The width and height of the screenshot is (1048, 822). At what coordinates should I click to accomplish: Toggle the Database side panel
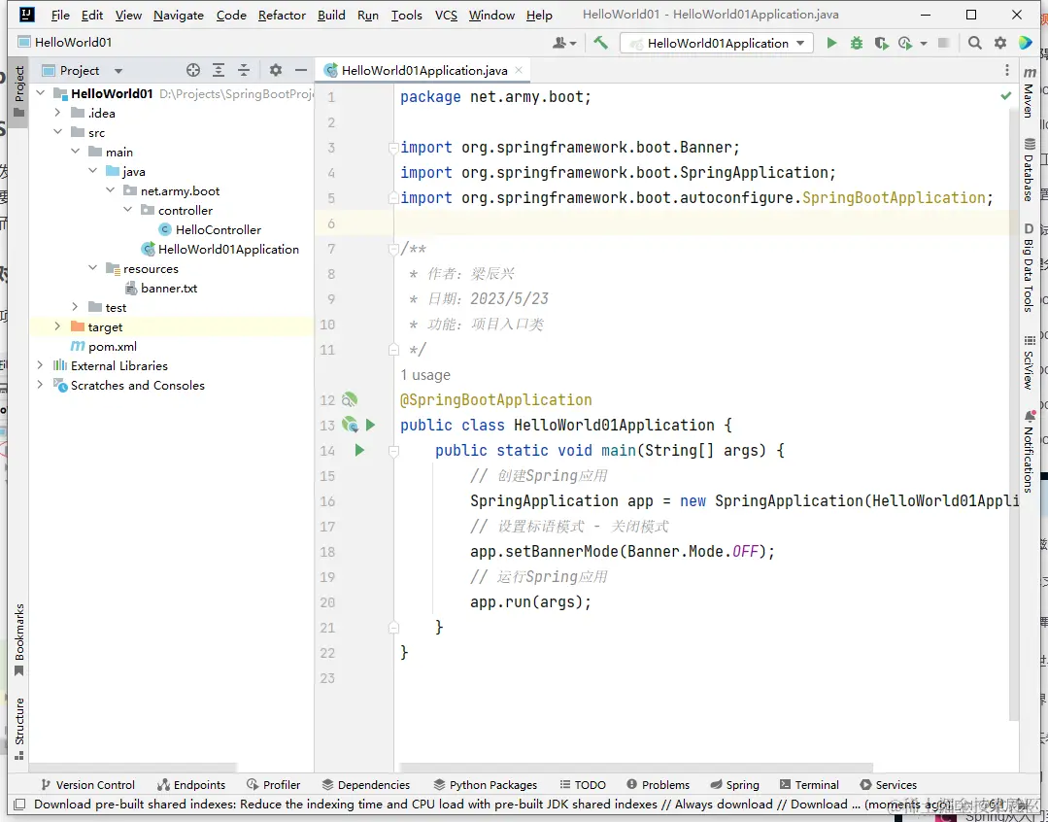pos(1029,170)
